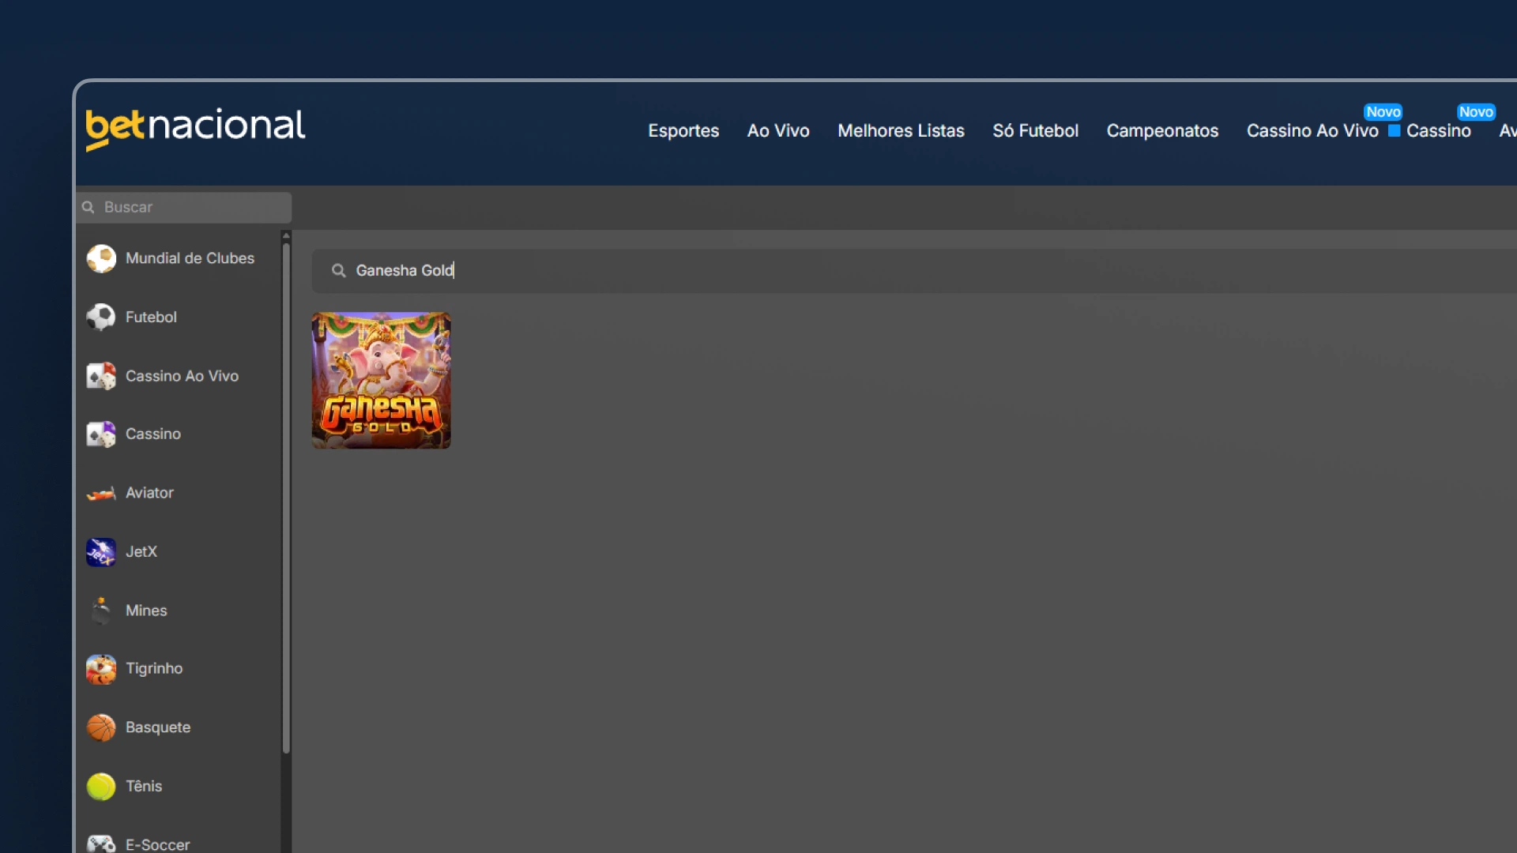Viewport: 1517px width, 853px height.
Task: Open Cassino Ao Vivo sidebar icon
Action: tap(101, 376)
